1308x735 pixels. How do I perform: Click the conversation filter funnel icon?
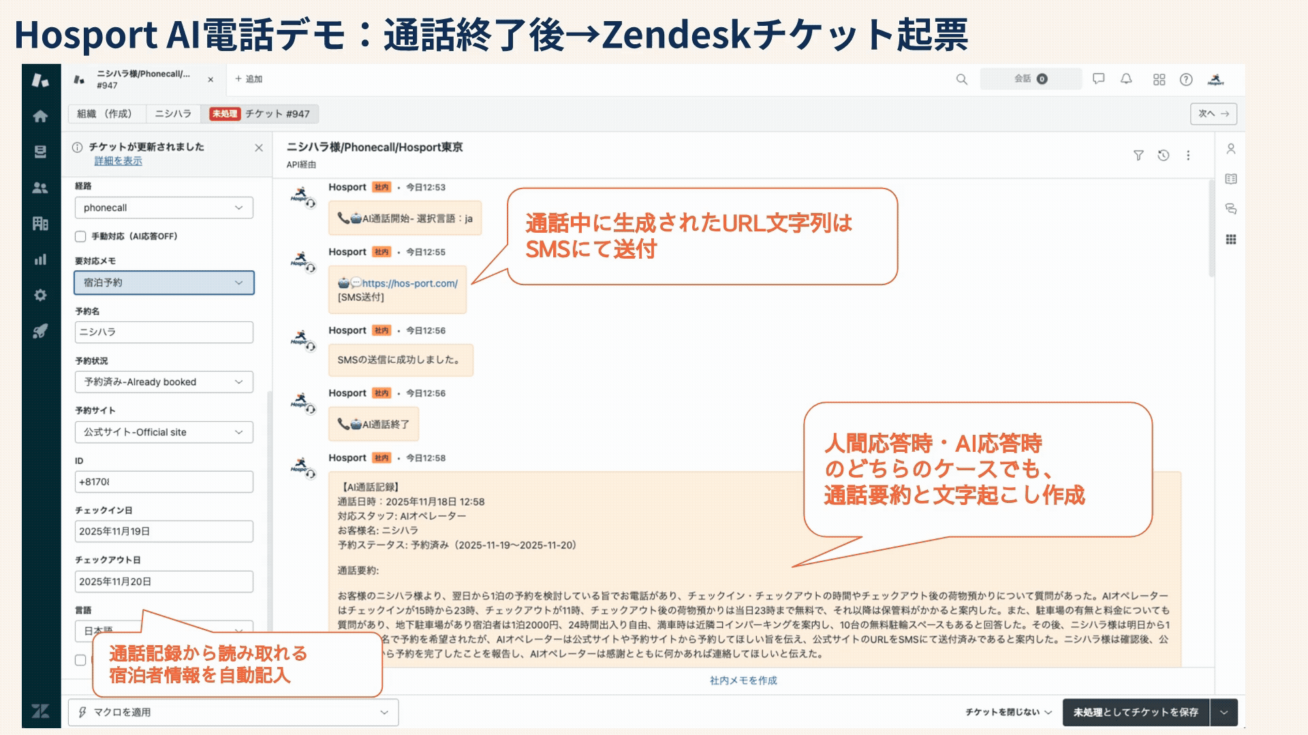[1138, 156]
